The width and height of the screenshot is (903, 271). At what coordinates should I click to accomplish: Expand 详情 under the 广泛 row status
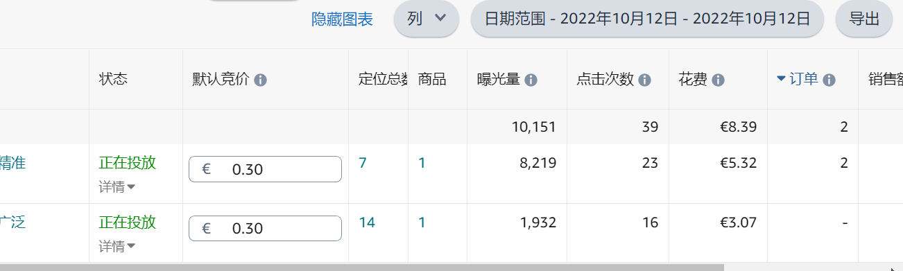point(117,246)
